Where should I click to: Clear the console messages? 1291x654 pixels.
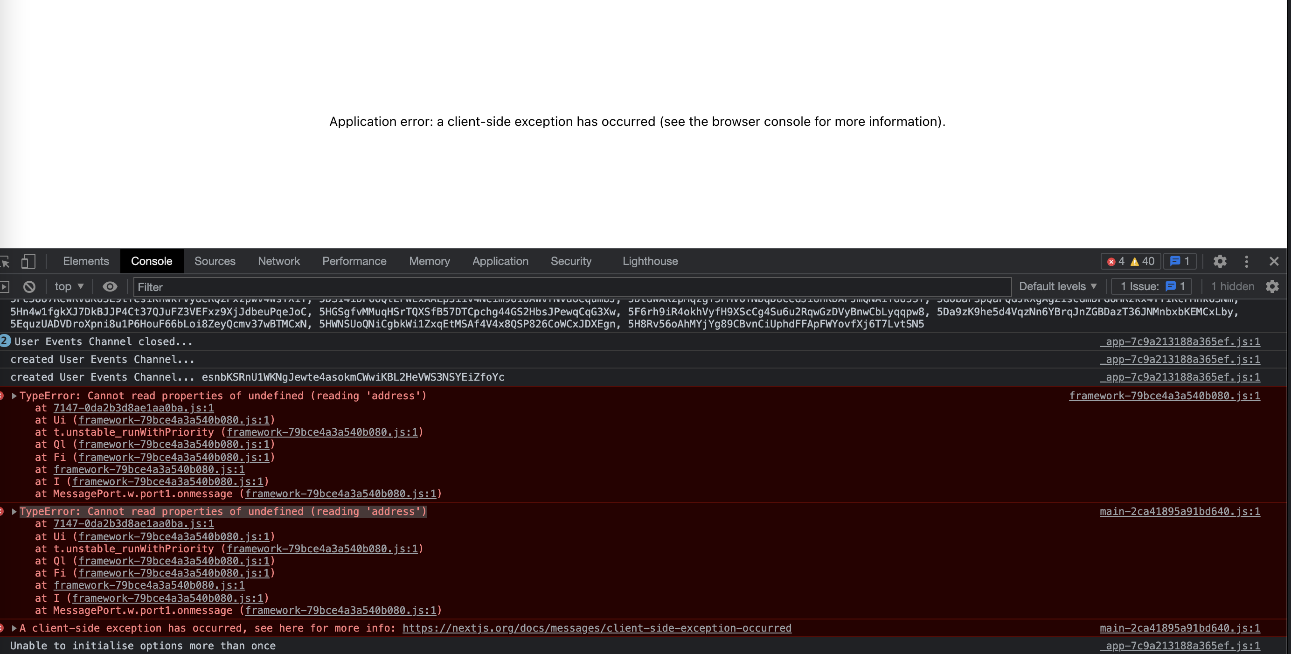[29, 286]
